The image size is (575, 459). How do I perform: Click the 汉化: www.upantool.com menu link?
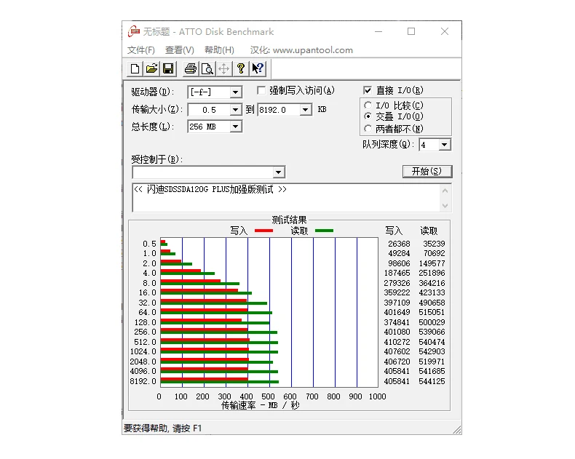[x=301, y=50]
